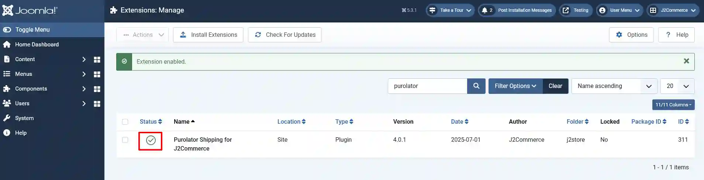
Task: Open the 11/11 Columns dropdown
Action: pyautogui.click(x=673, y=105)
